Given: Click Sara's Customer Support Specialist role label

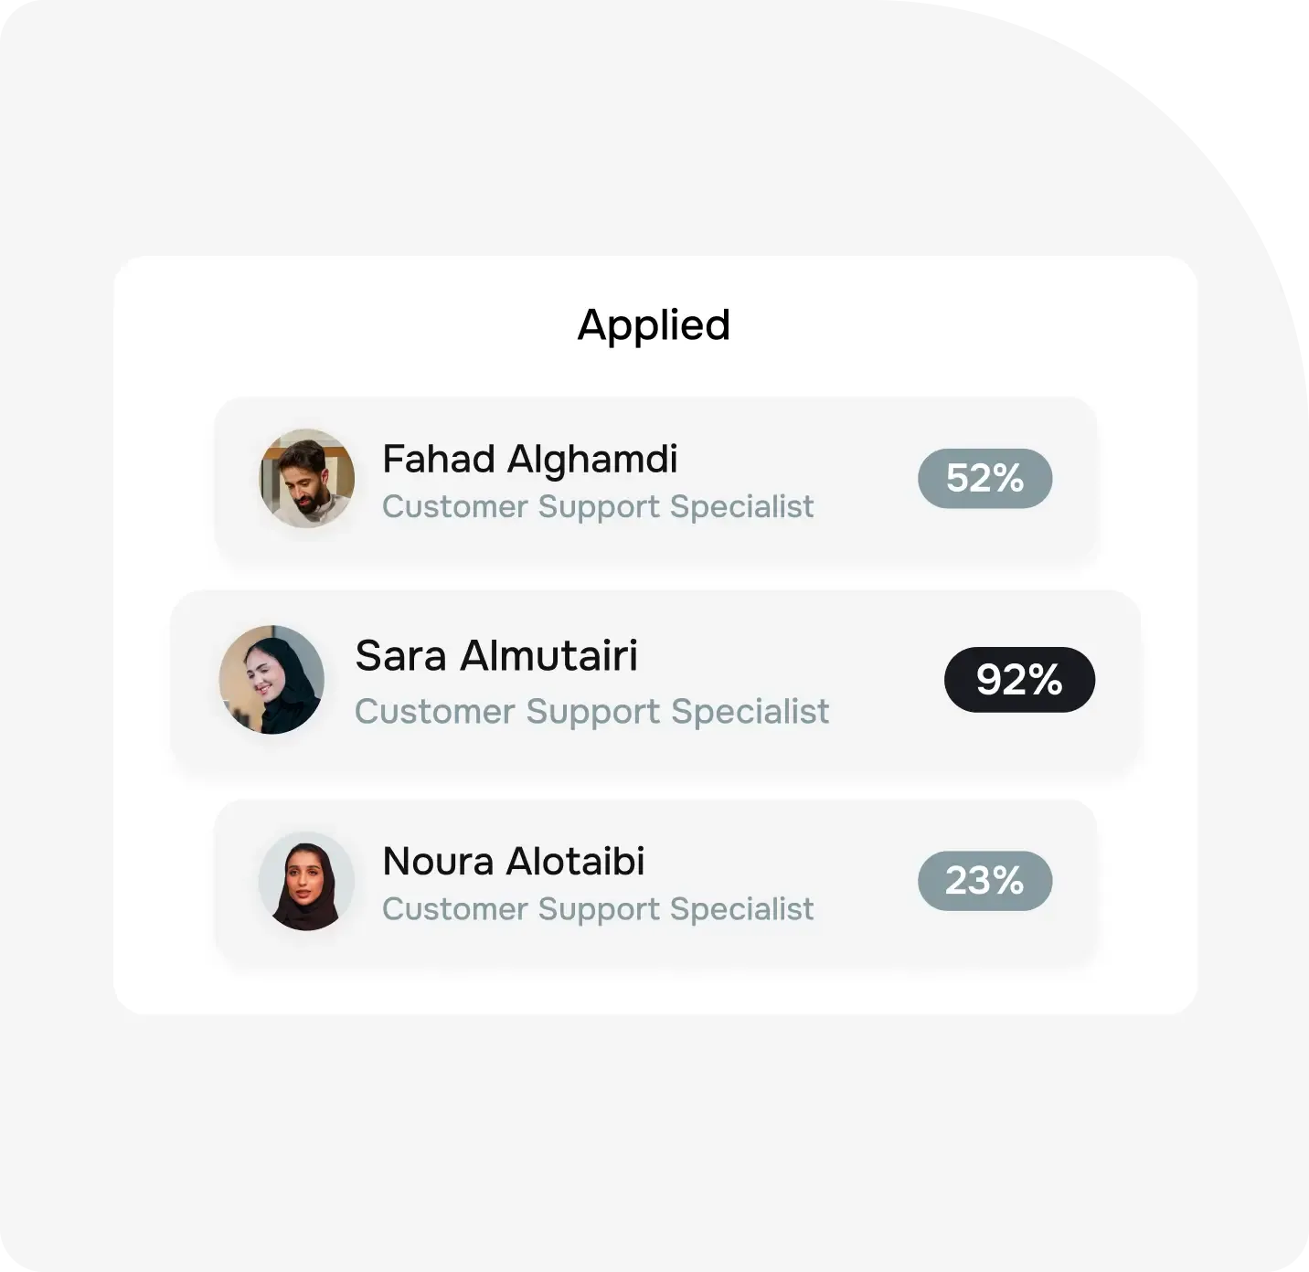Looking at the screenshot, I should pyautogui.click(x=592, y=712).
